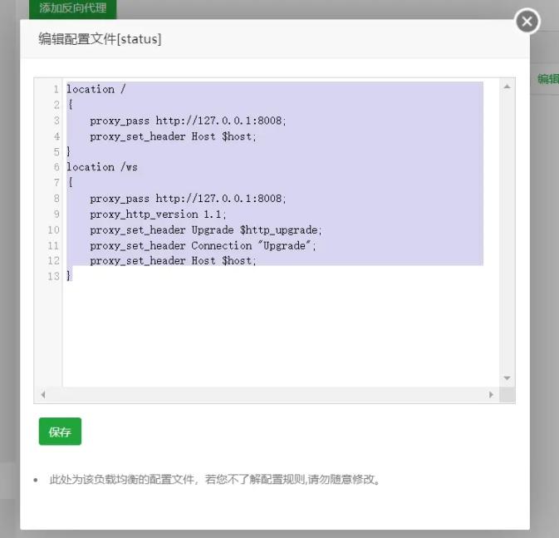Click the editor scroll right arrow
This screenshot has height=538, width=559.
pyautogui.click(x=491, y=395)
